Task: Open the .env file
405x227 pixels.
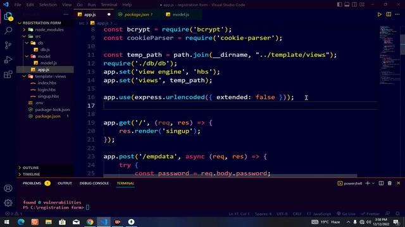Action: click(39, 103)
